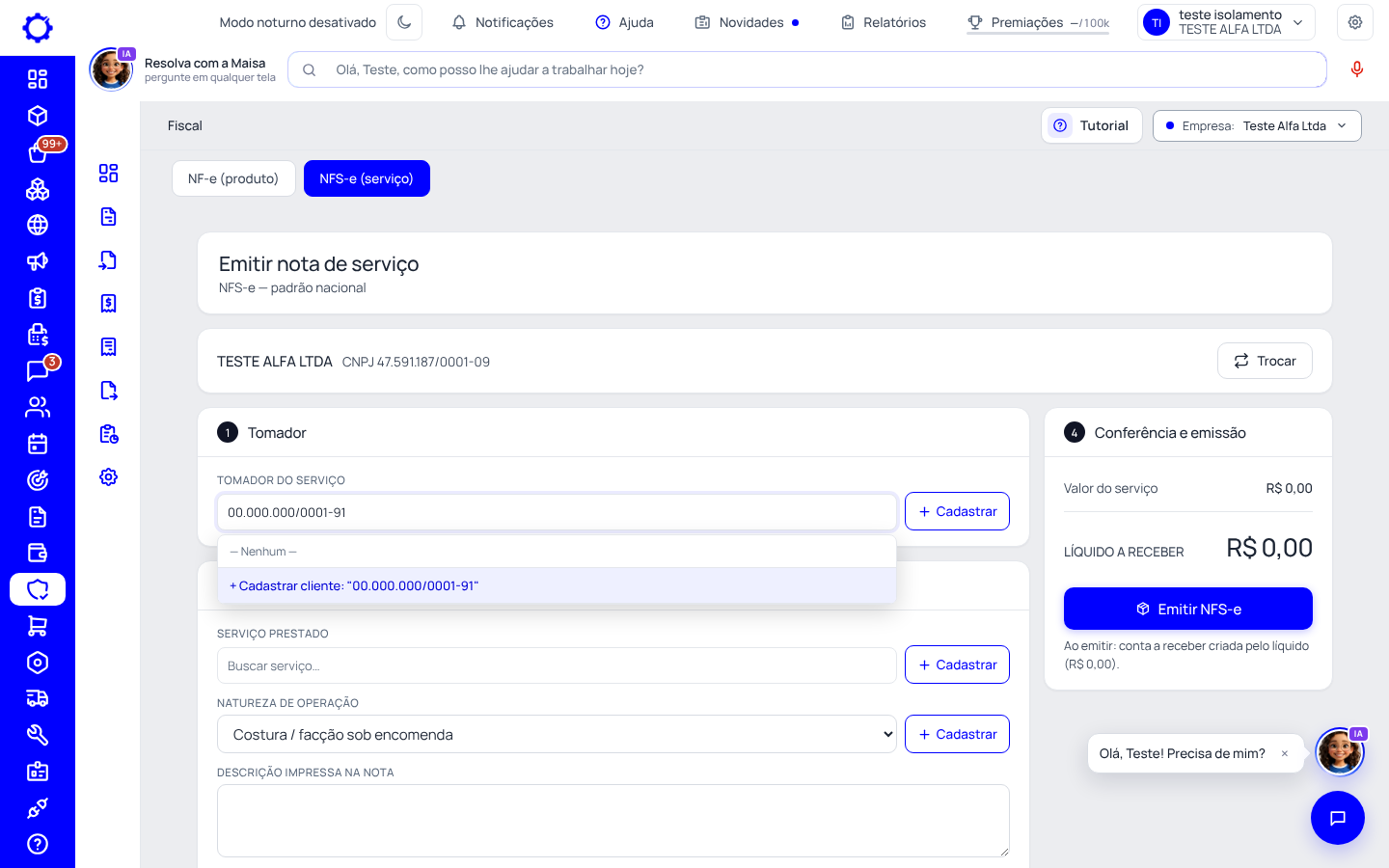Open the dashboard grid icon in blue sidebar
This screenshot has height=868, width=1389.
tap(38, 79)
